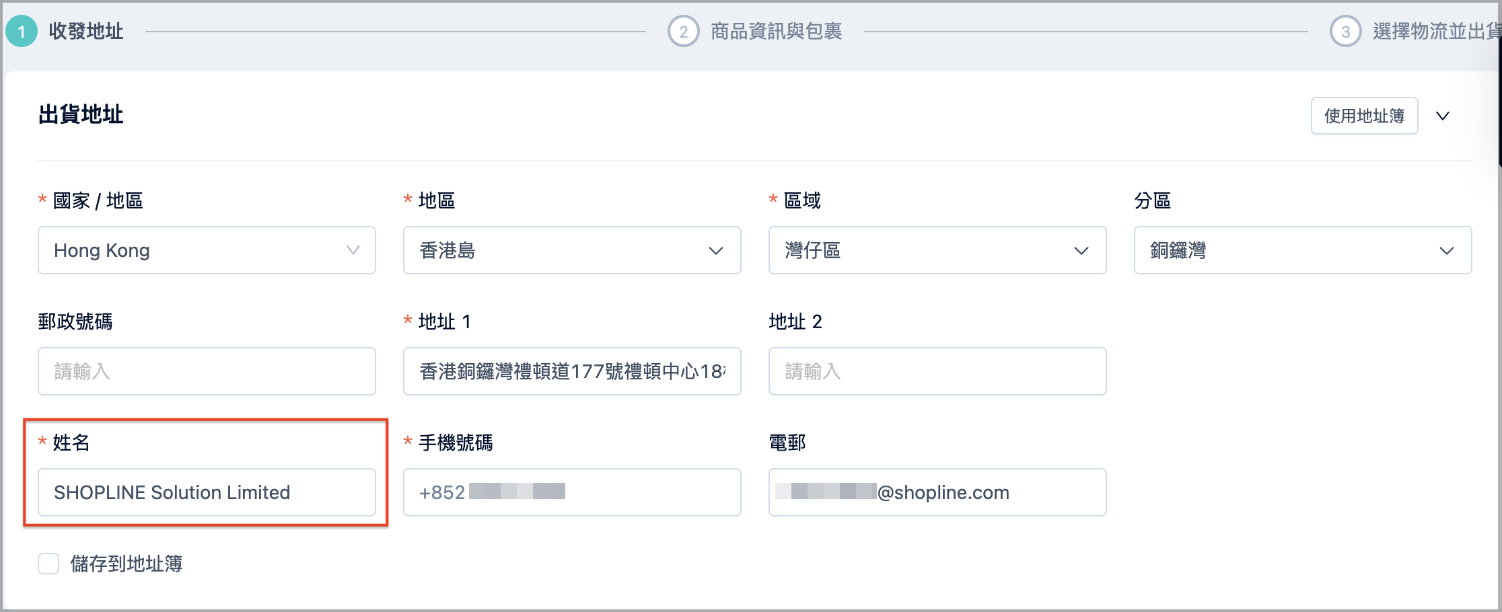Viewport: 1502px width, 612px height.
Task: Open the 國家 / 地區 Hong Kong dropdown
Action: pyautogui.click(x=207, y=250)
